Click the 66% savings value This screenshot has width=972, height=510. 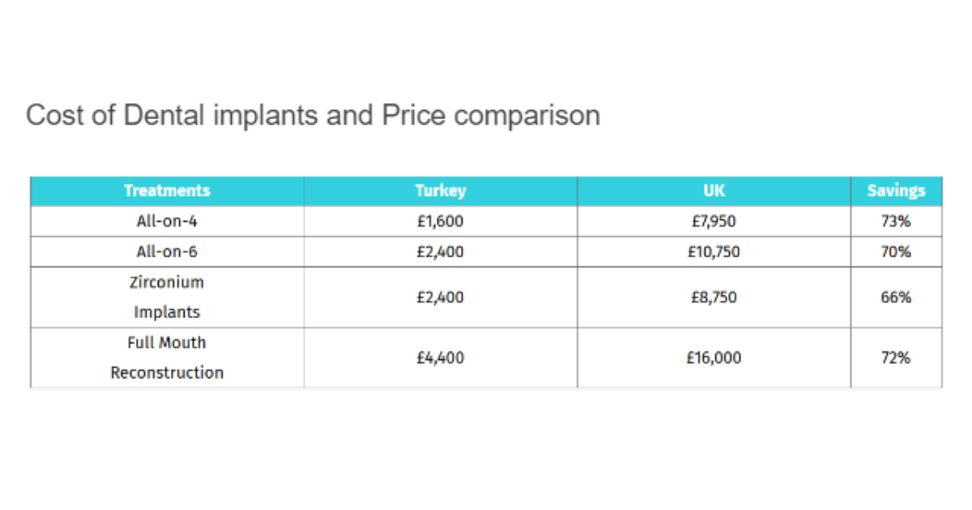point(896,297)
